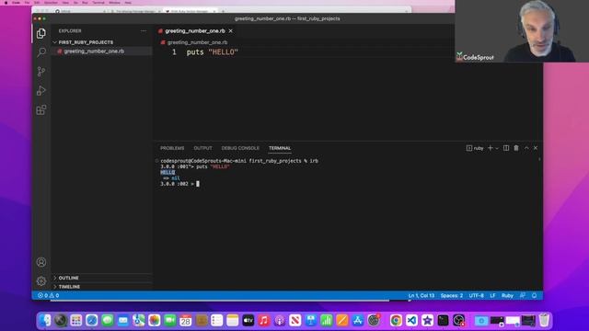Click the greeting_number_one.rb breadcrumb
This screenshot has height=331, width=589.
tap(197, 42)
